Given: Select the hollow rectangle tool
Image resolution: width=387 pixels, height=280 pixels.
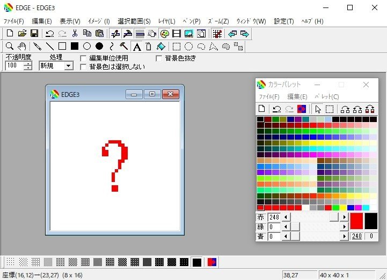Looking at the screenshot, I should (62, 46).
